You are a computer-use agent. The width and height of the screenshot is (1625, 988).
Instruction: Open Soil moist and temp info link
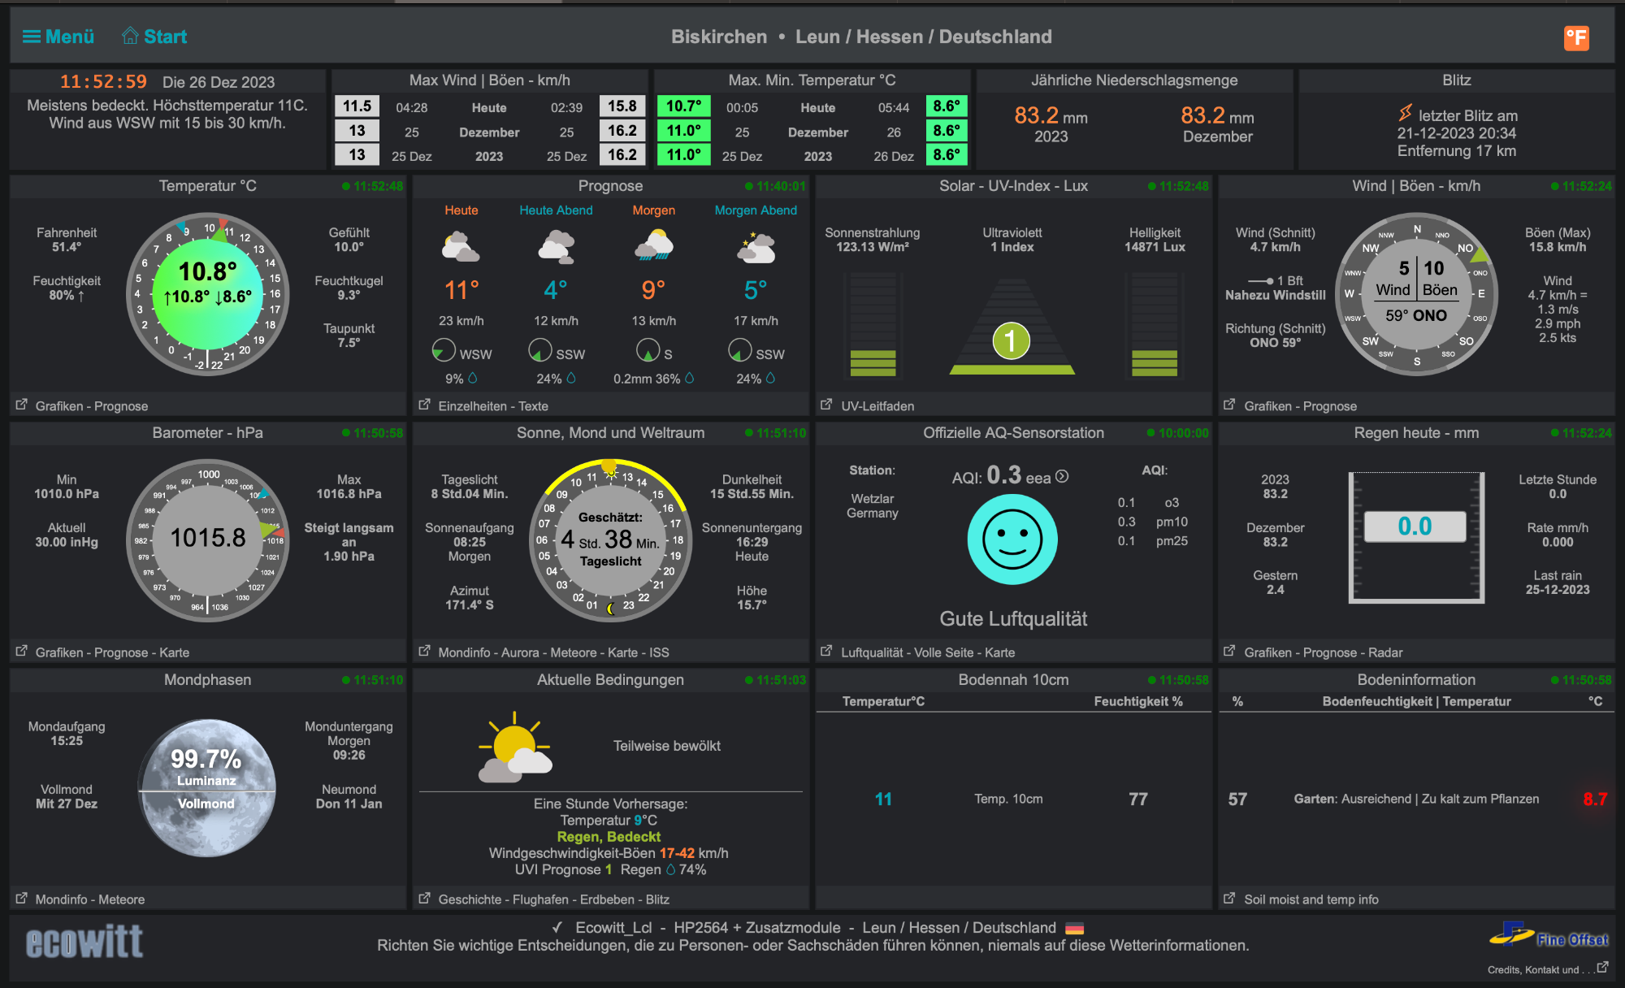point(1311,899)
